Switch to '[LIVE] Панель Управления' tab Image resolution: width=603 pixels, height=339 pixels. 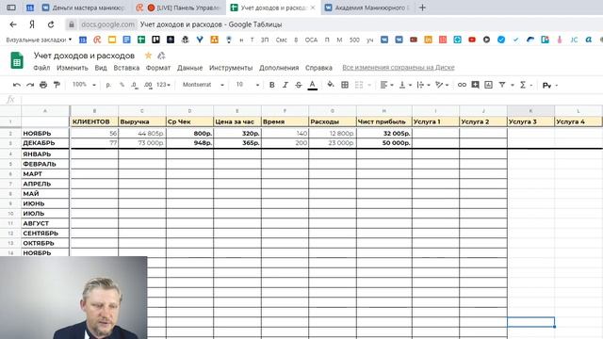pyautogui.click(x=180, y=8)
